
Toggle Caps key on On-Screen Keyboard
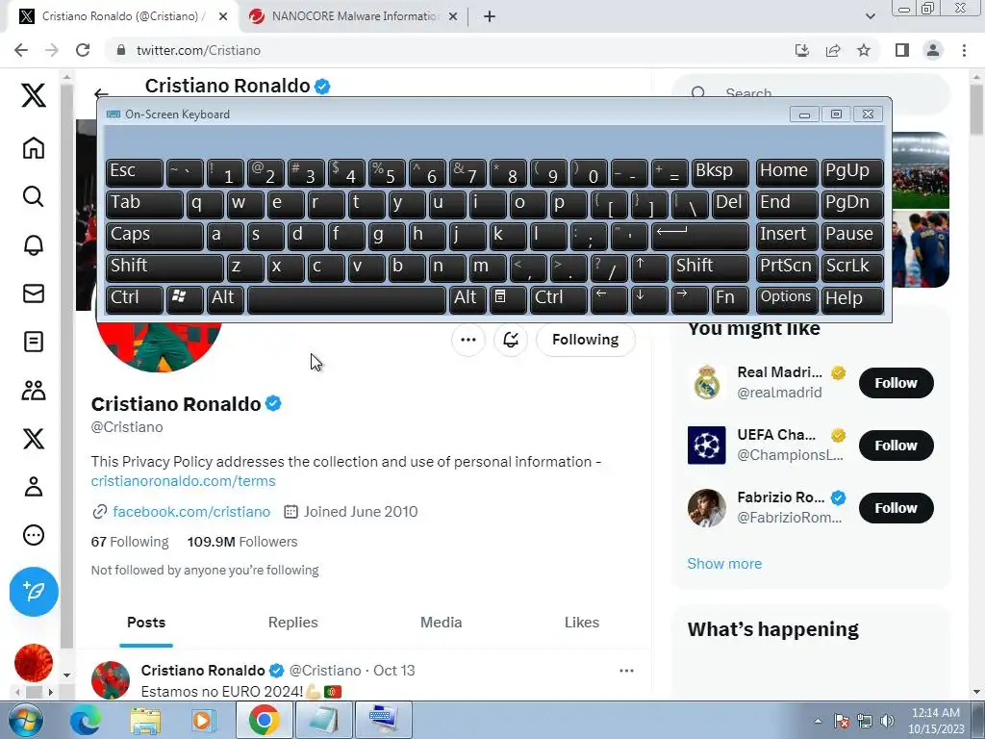(154, 236)
